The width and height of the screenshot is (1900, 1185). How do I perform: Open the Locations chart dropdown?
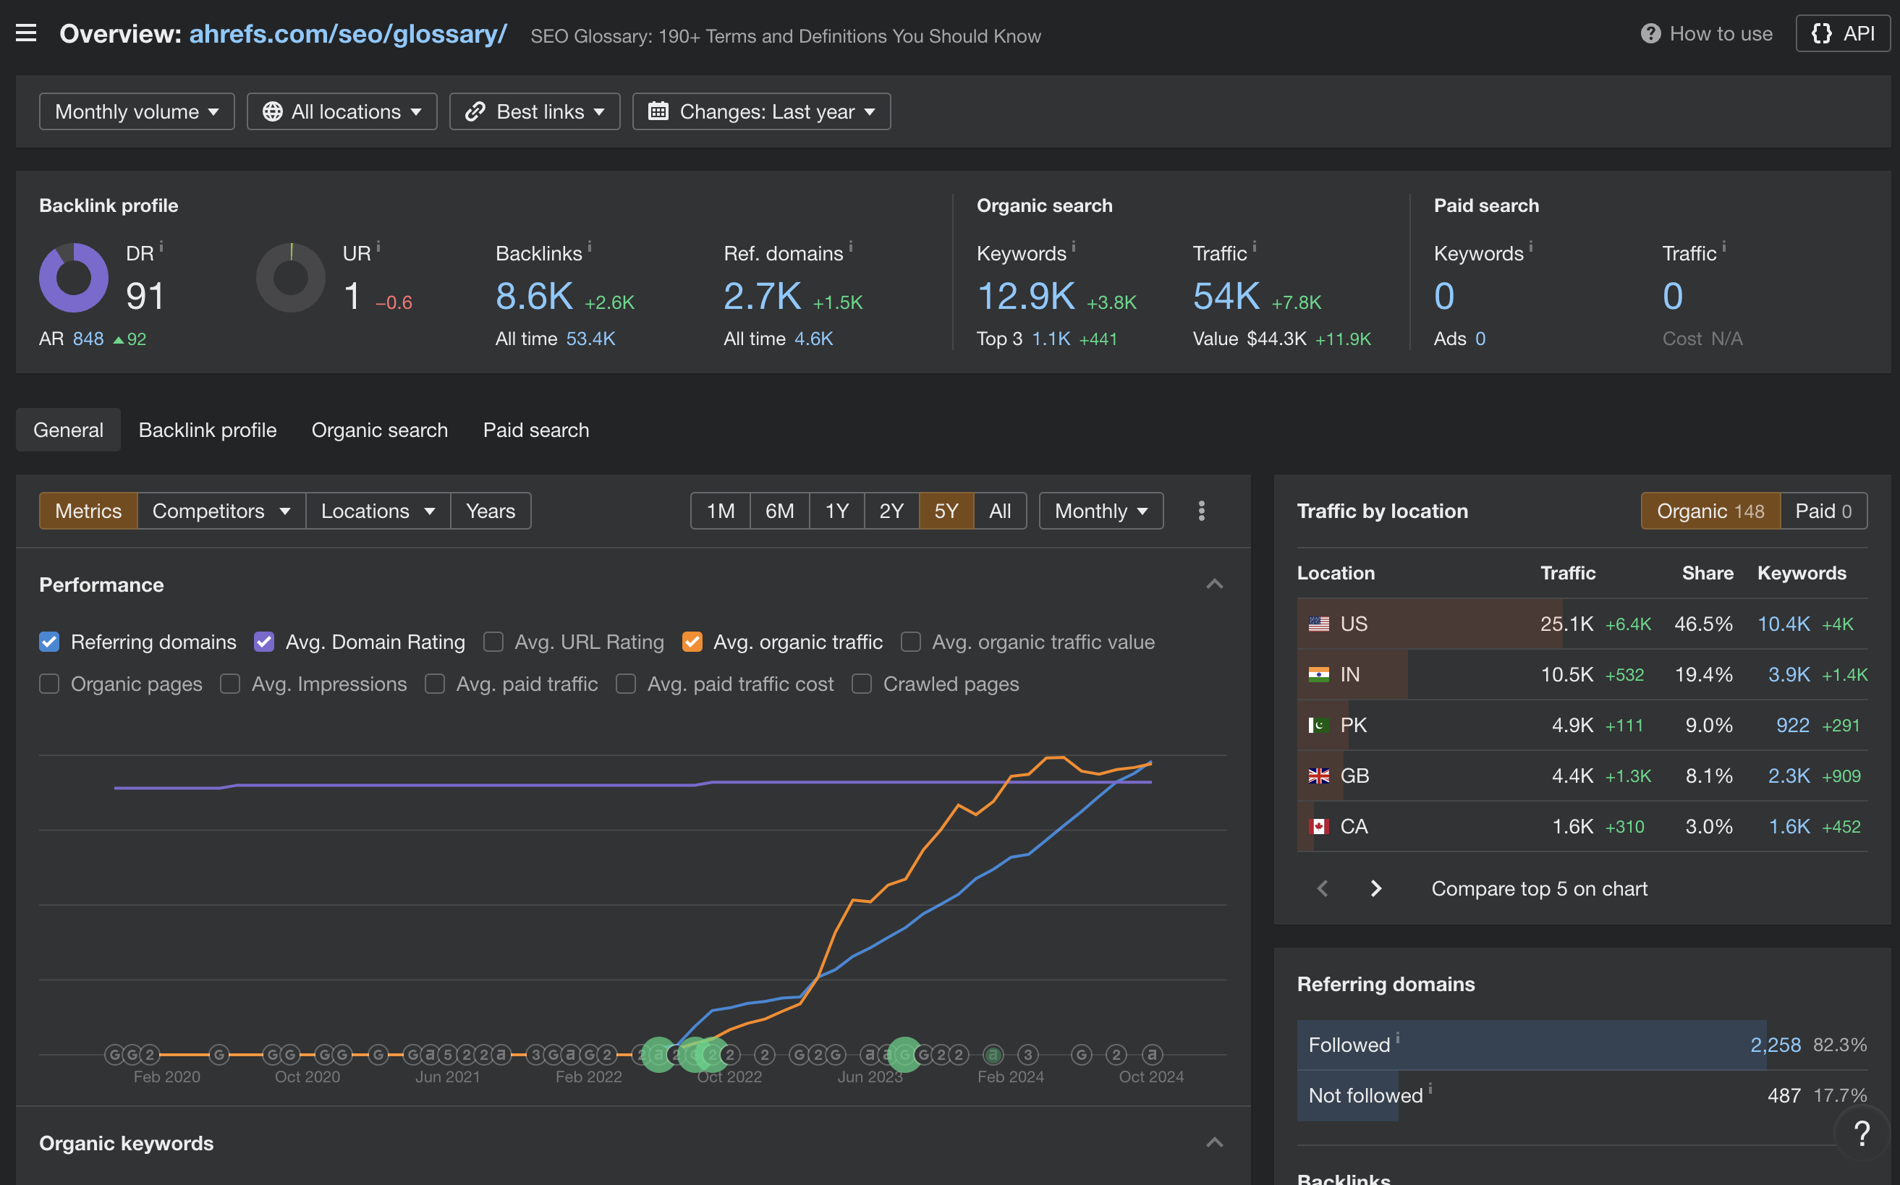tap(378, 511)
